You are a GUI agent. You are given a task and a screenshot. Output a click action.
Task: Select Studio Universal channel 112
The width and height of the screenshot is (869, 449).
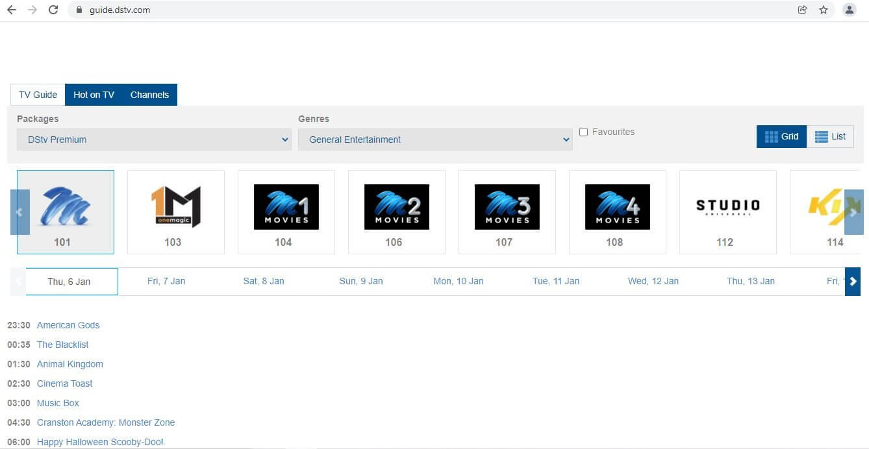click(x=728, y=212)
